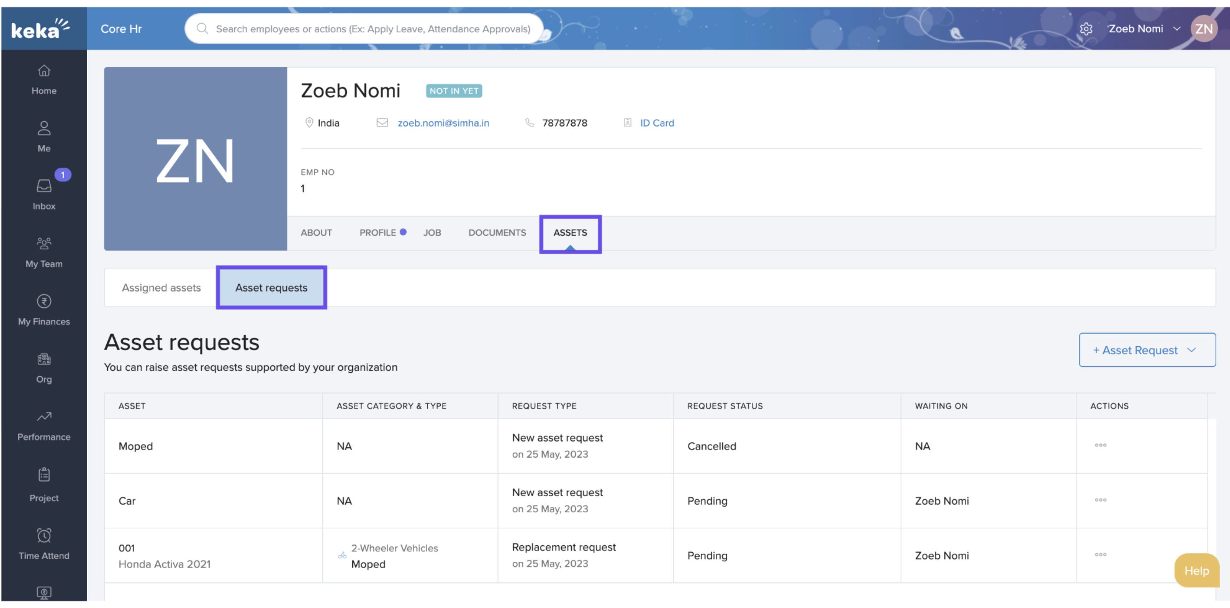
Task: Open Time Attend clock icon
Action: click(x=44, y=544)
